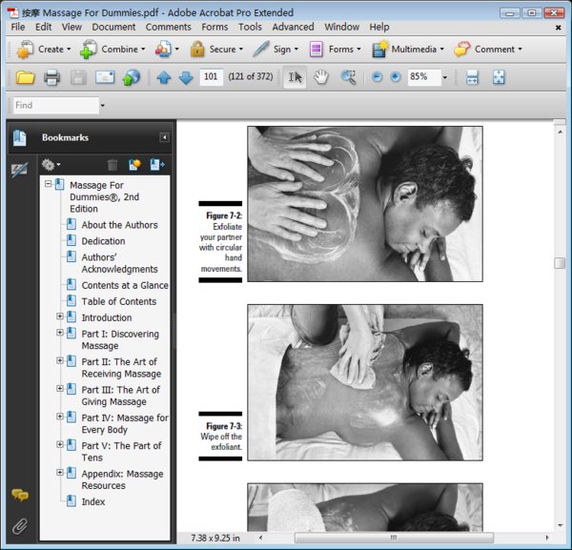Expand Part III: The Art of Giving Massage
Image resolution: width=572 pixels, height=550 pixels.
point(60,388)
